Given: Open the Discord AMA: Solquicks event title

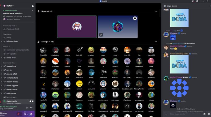Looking at the screenshot, I should pos(13,13).
